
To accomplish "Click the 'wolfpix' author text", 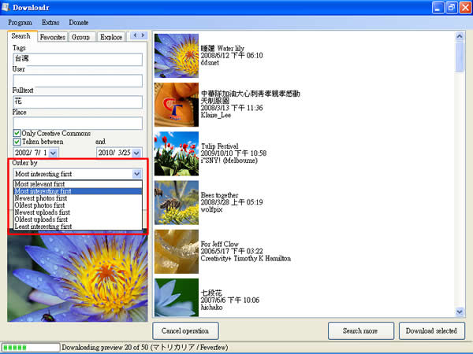I will tap(211, 209).
